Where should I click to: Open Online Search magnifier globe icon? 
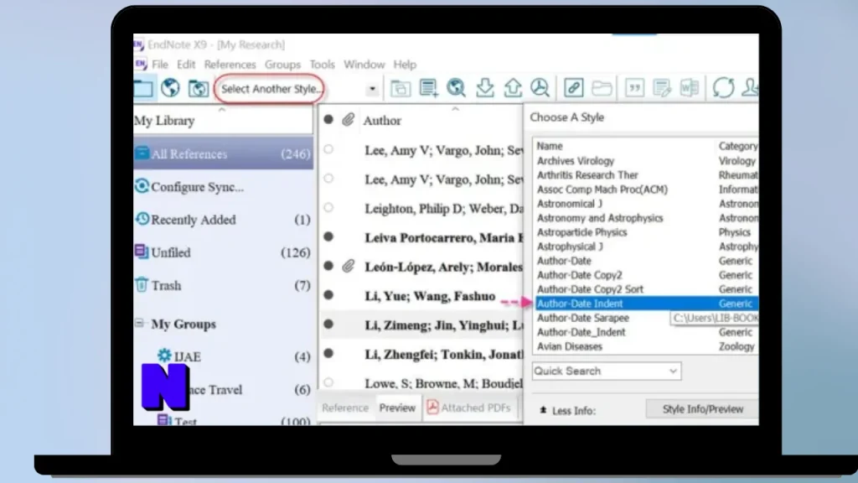click(x=456, y=87)
